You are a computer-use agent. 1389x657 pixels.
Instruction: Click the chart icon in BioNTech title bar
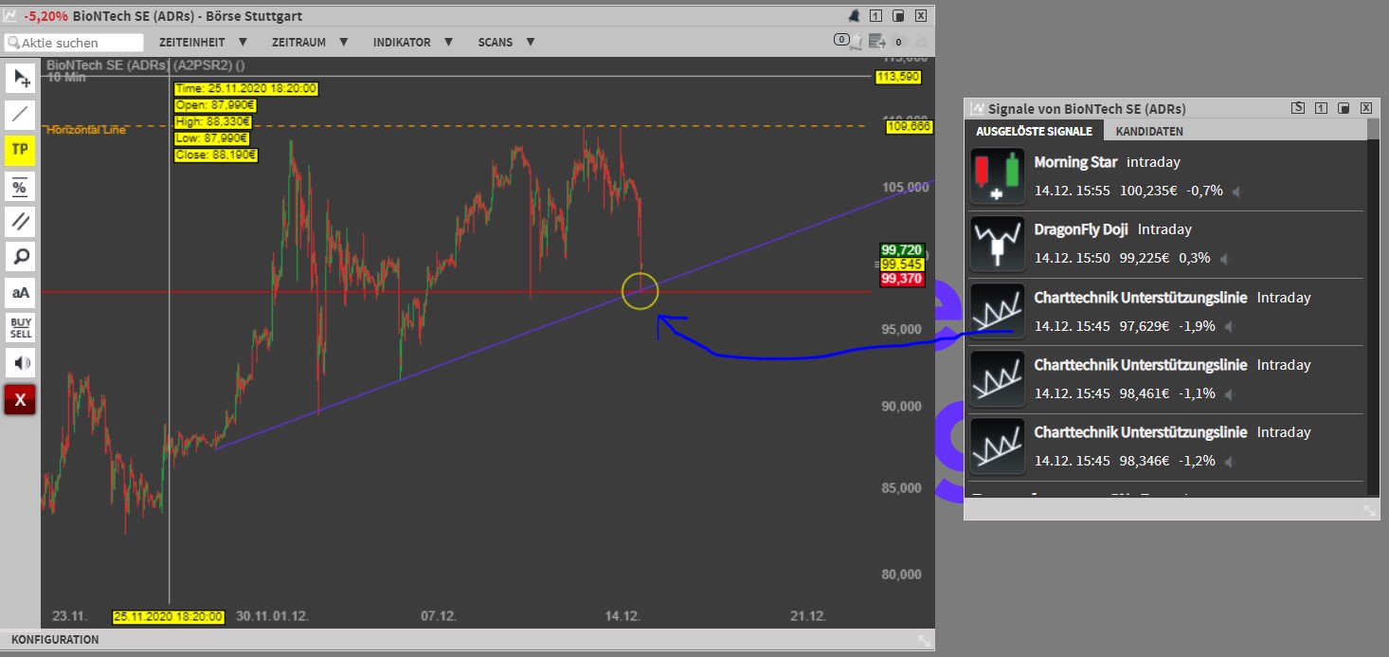(9, 16)
